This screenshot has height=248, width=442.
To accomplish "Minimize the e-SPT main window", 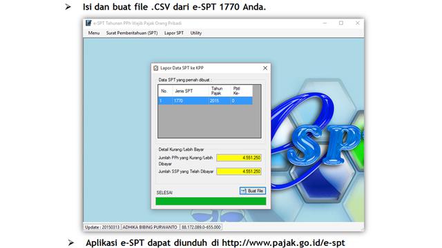I will point(325,23).
